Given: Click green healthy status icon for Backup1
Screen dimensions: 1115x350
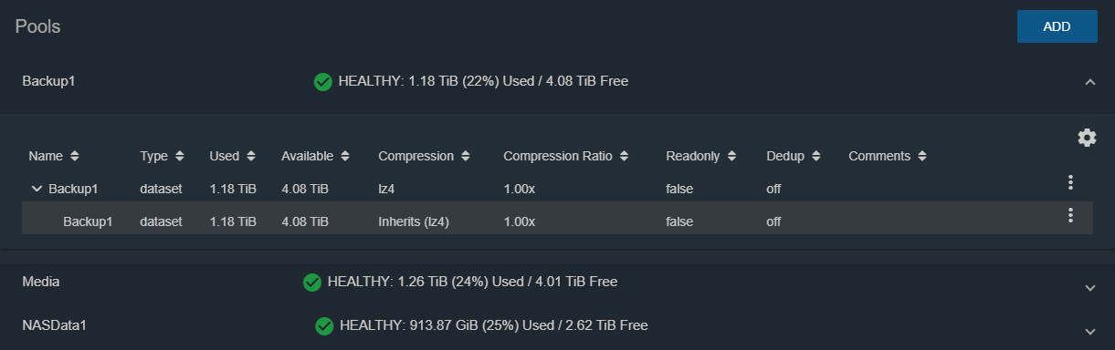Looking at the screenshot, I should pyautogui.click(x=322, y=82).
